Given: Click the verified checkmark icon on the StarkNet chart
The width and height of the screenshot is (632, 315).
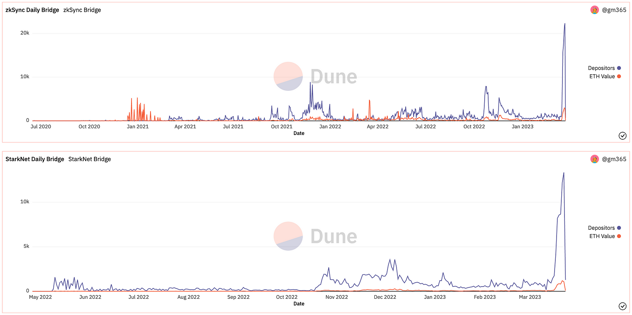Looking at the screenshot, I should coord(623,306).
